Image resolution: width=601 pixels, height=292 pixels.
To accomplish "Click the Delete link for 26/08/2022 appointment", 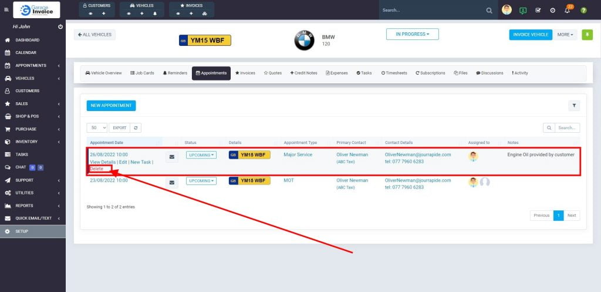I will click(96, 169).
